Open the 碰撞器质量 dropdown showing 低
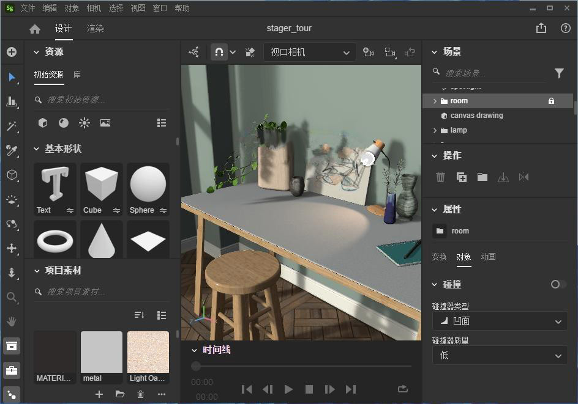This screenshot has height=404, width=578. (x=500, y=355)
